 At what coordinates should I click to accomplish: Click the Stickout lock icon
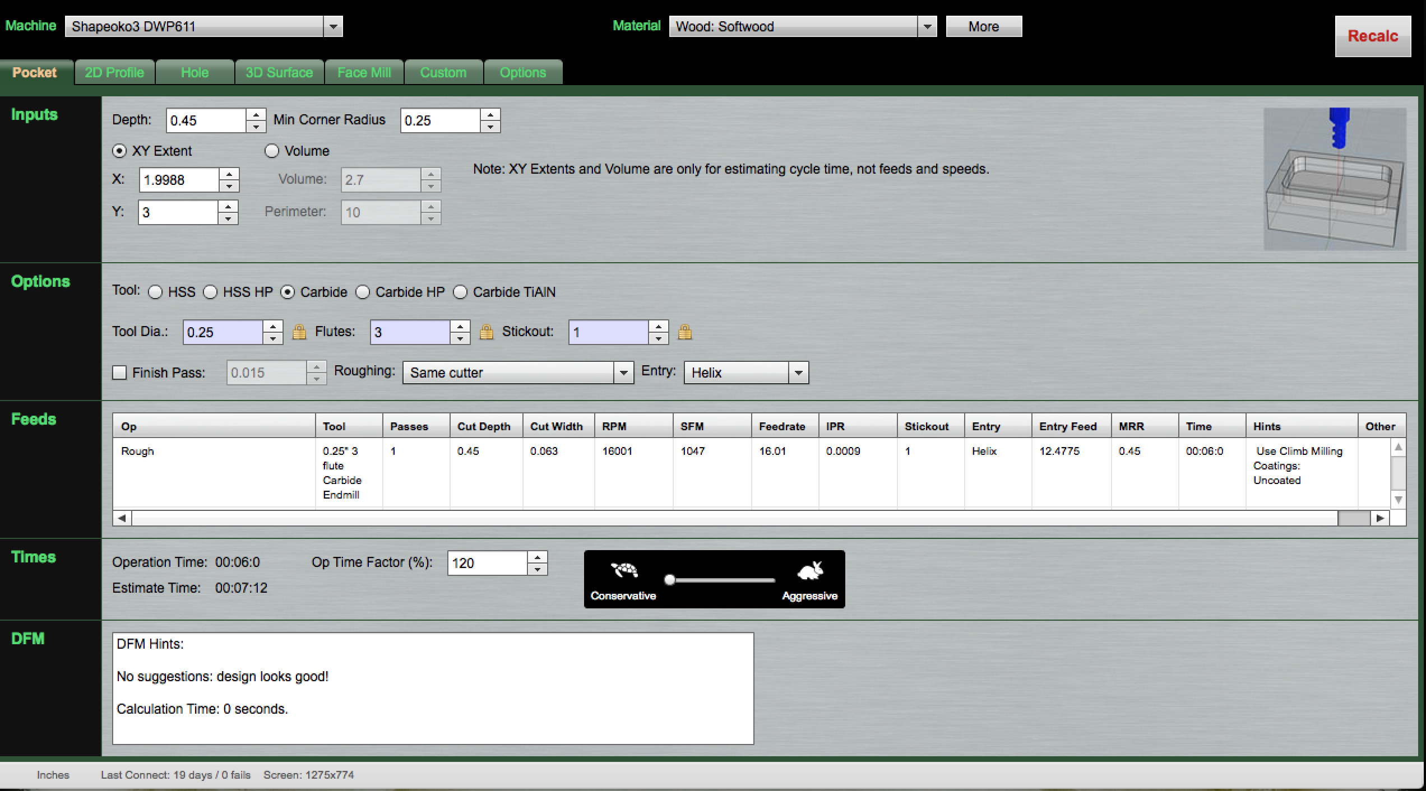[x=684, y=332]
